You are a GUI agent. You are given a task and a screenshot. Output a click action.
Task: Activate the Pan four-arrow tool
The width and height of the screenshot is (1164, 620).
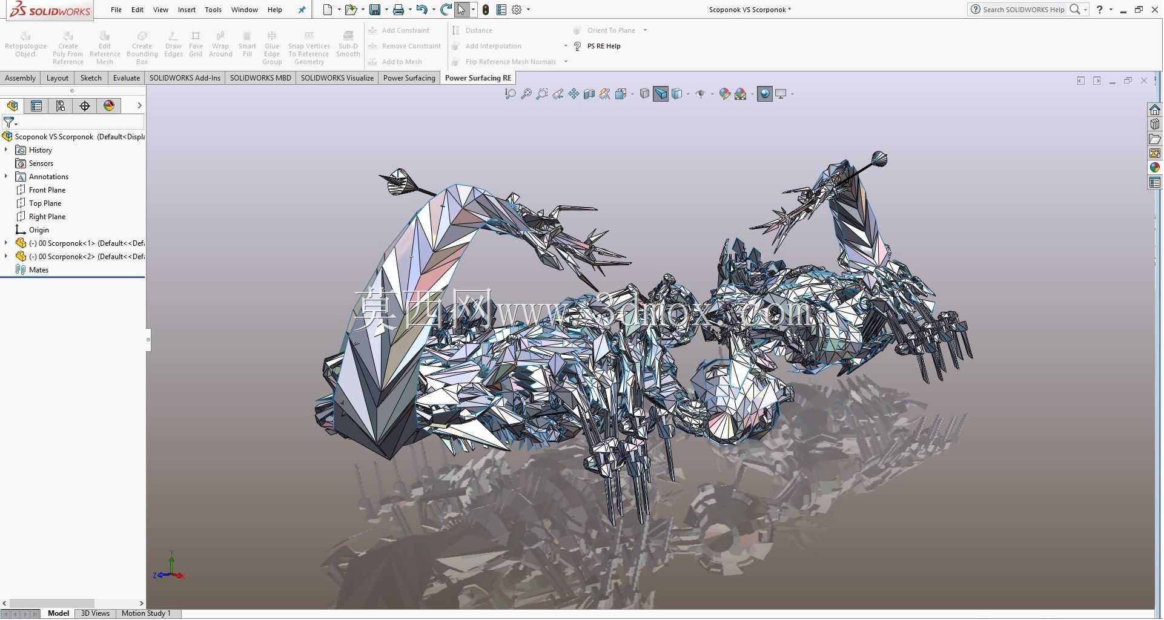(574, 94)
